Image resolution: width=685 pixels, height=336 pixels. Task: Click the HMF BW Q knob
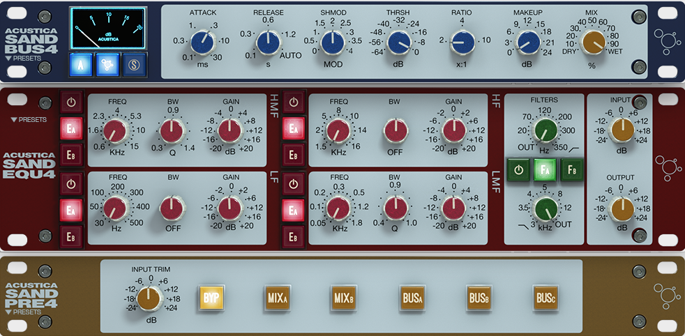pos(172,131)
